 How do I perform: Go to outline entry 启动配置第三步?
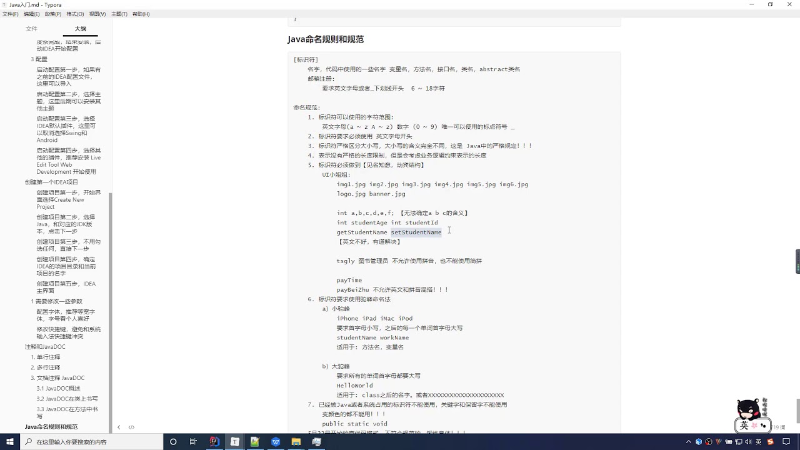click(x=66, y=129)
